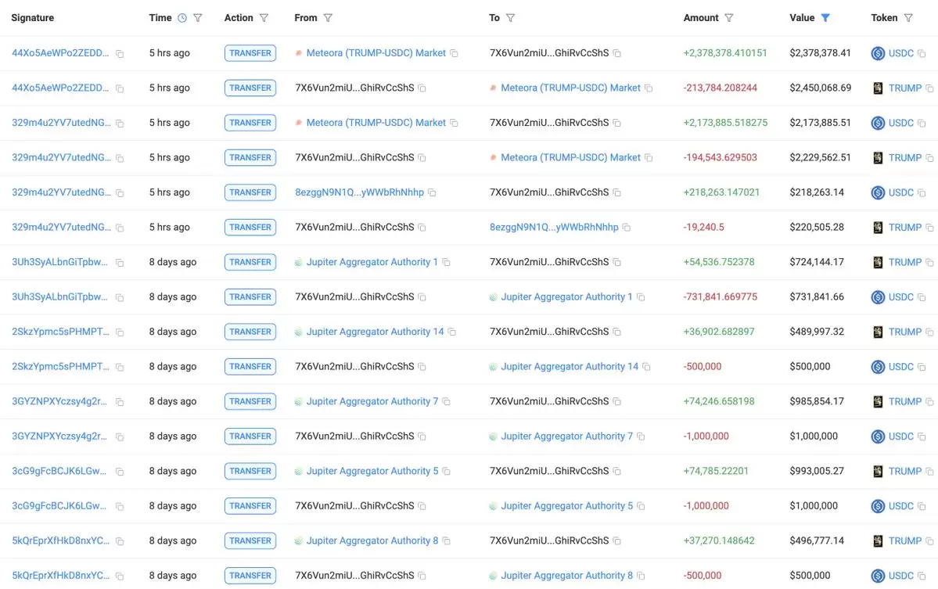
Task: Copy signature in the -213,784.208244 row
Action: pos(120,88)
